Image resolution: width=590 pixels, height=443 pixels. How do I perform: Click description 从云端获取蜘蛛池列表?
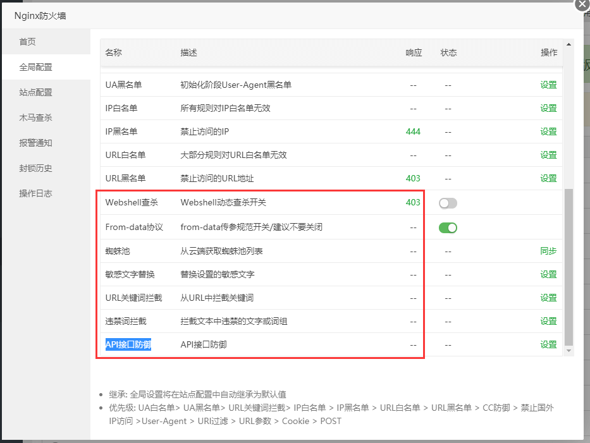(221, 252)
